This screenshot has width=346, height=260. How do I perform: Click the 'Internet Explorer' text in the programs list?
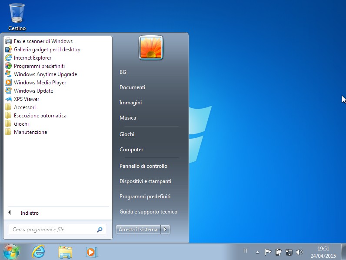click(x=33, y=58)
